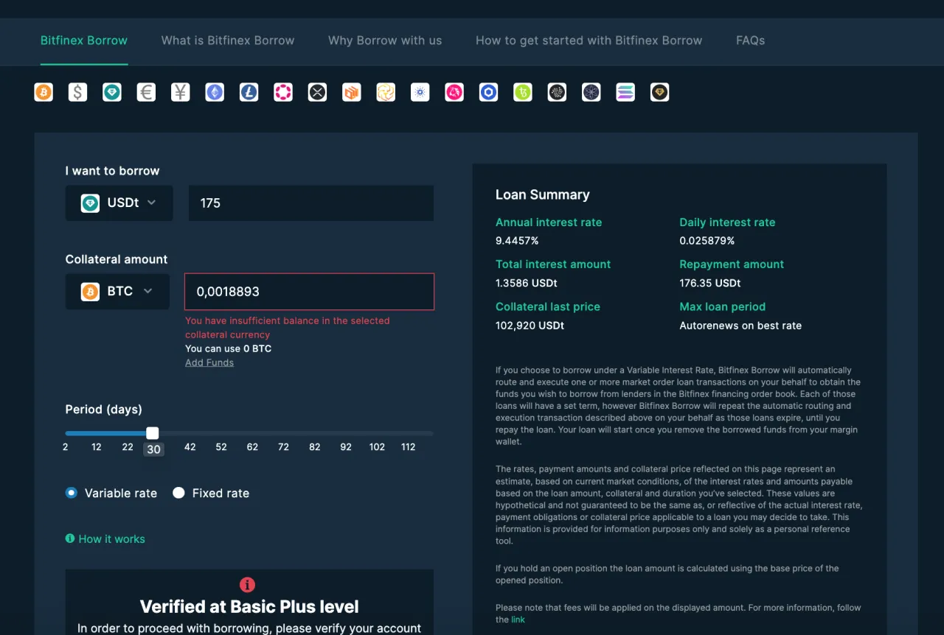Click the 0.025879% daily interest rate value
The image size is (944, 635).
707,241
